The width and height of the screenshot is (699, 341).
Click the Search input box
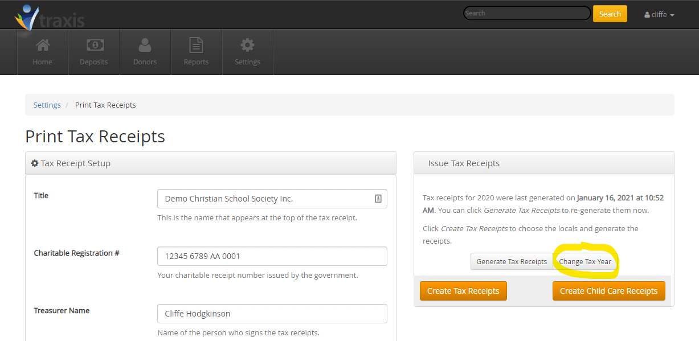(527, 13)
